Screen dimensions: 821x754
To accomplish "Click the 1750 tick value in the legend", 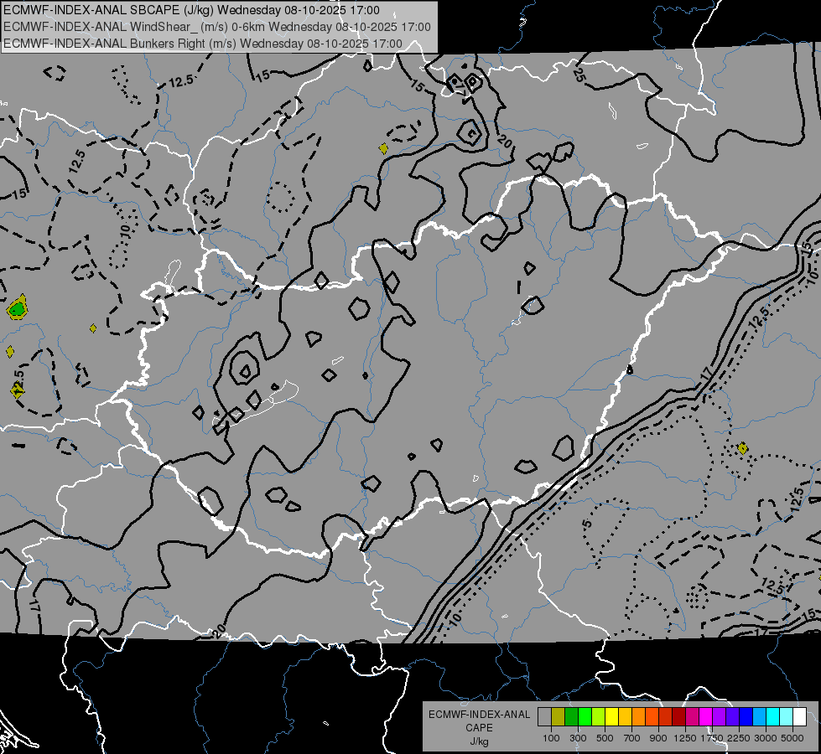I will [x=713, y=738].
